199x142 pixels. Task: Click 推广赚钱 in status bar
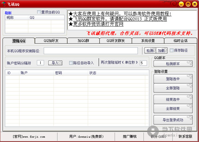point(129,137)
